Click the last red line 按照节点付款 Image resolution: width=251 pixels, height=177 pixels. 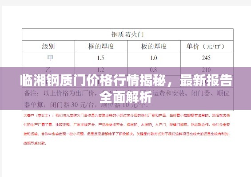(35, 143)
